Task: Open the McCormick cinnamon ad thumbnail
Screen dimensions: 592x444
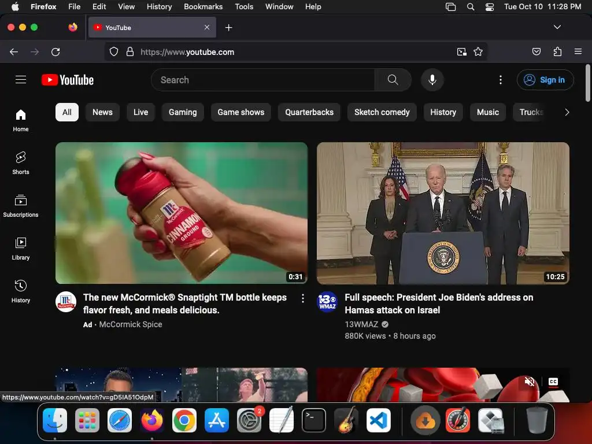Action: (182, 213)
